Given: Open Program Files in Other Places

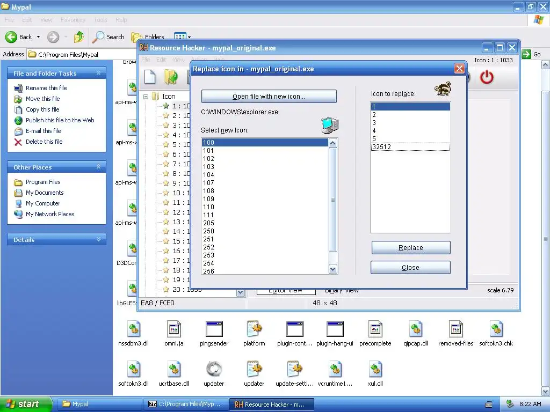Looking at the screenshot, I should 43,182.
